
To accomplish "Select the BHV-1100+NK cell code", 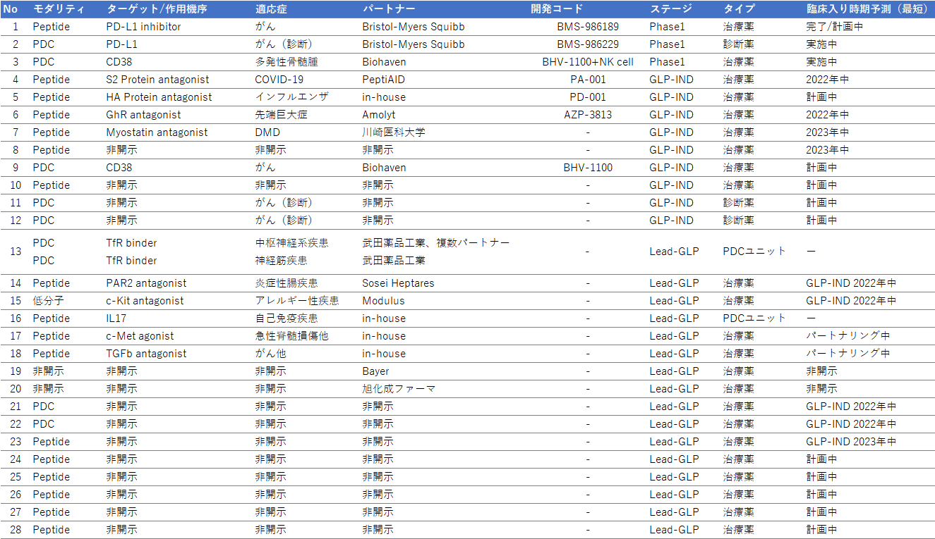I will [x=588, y=62].
